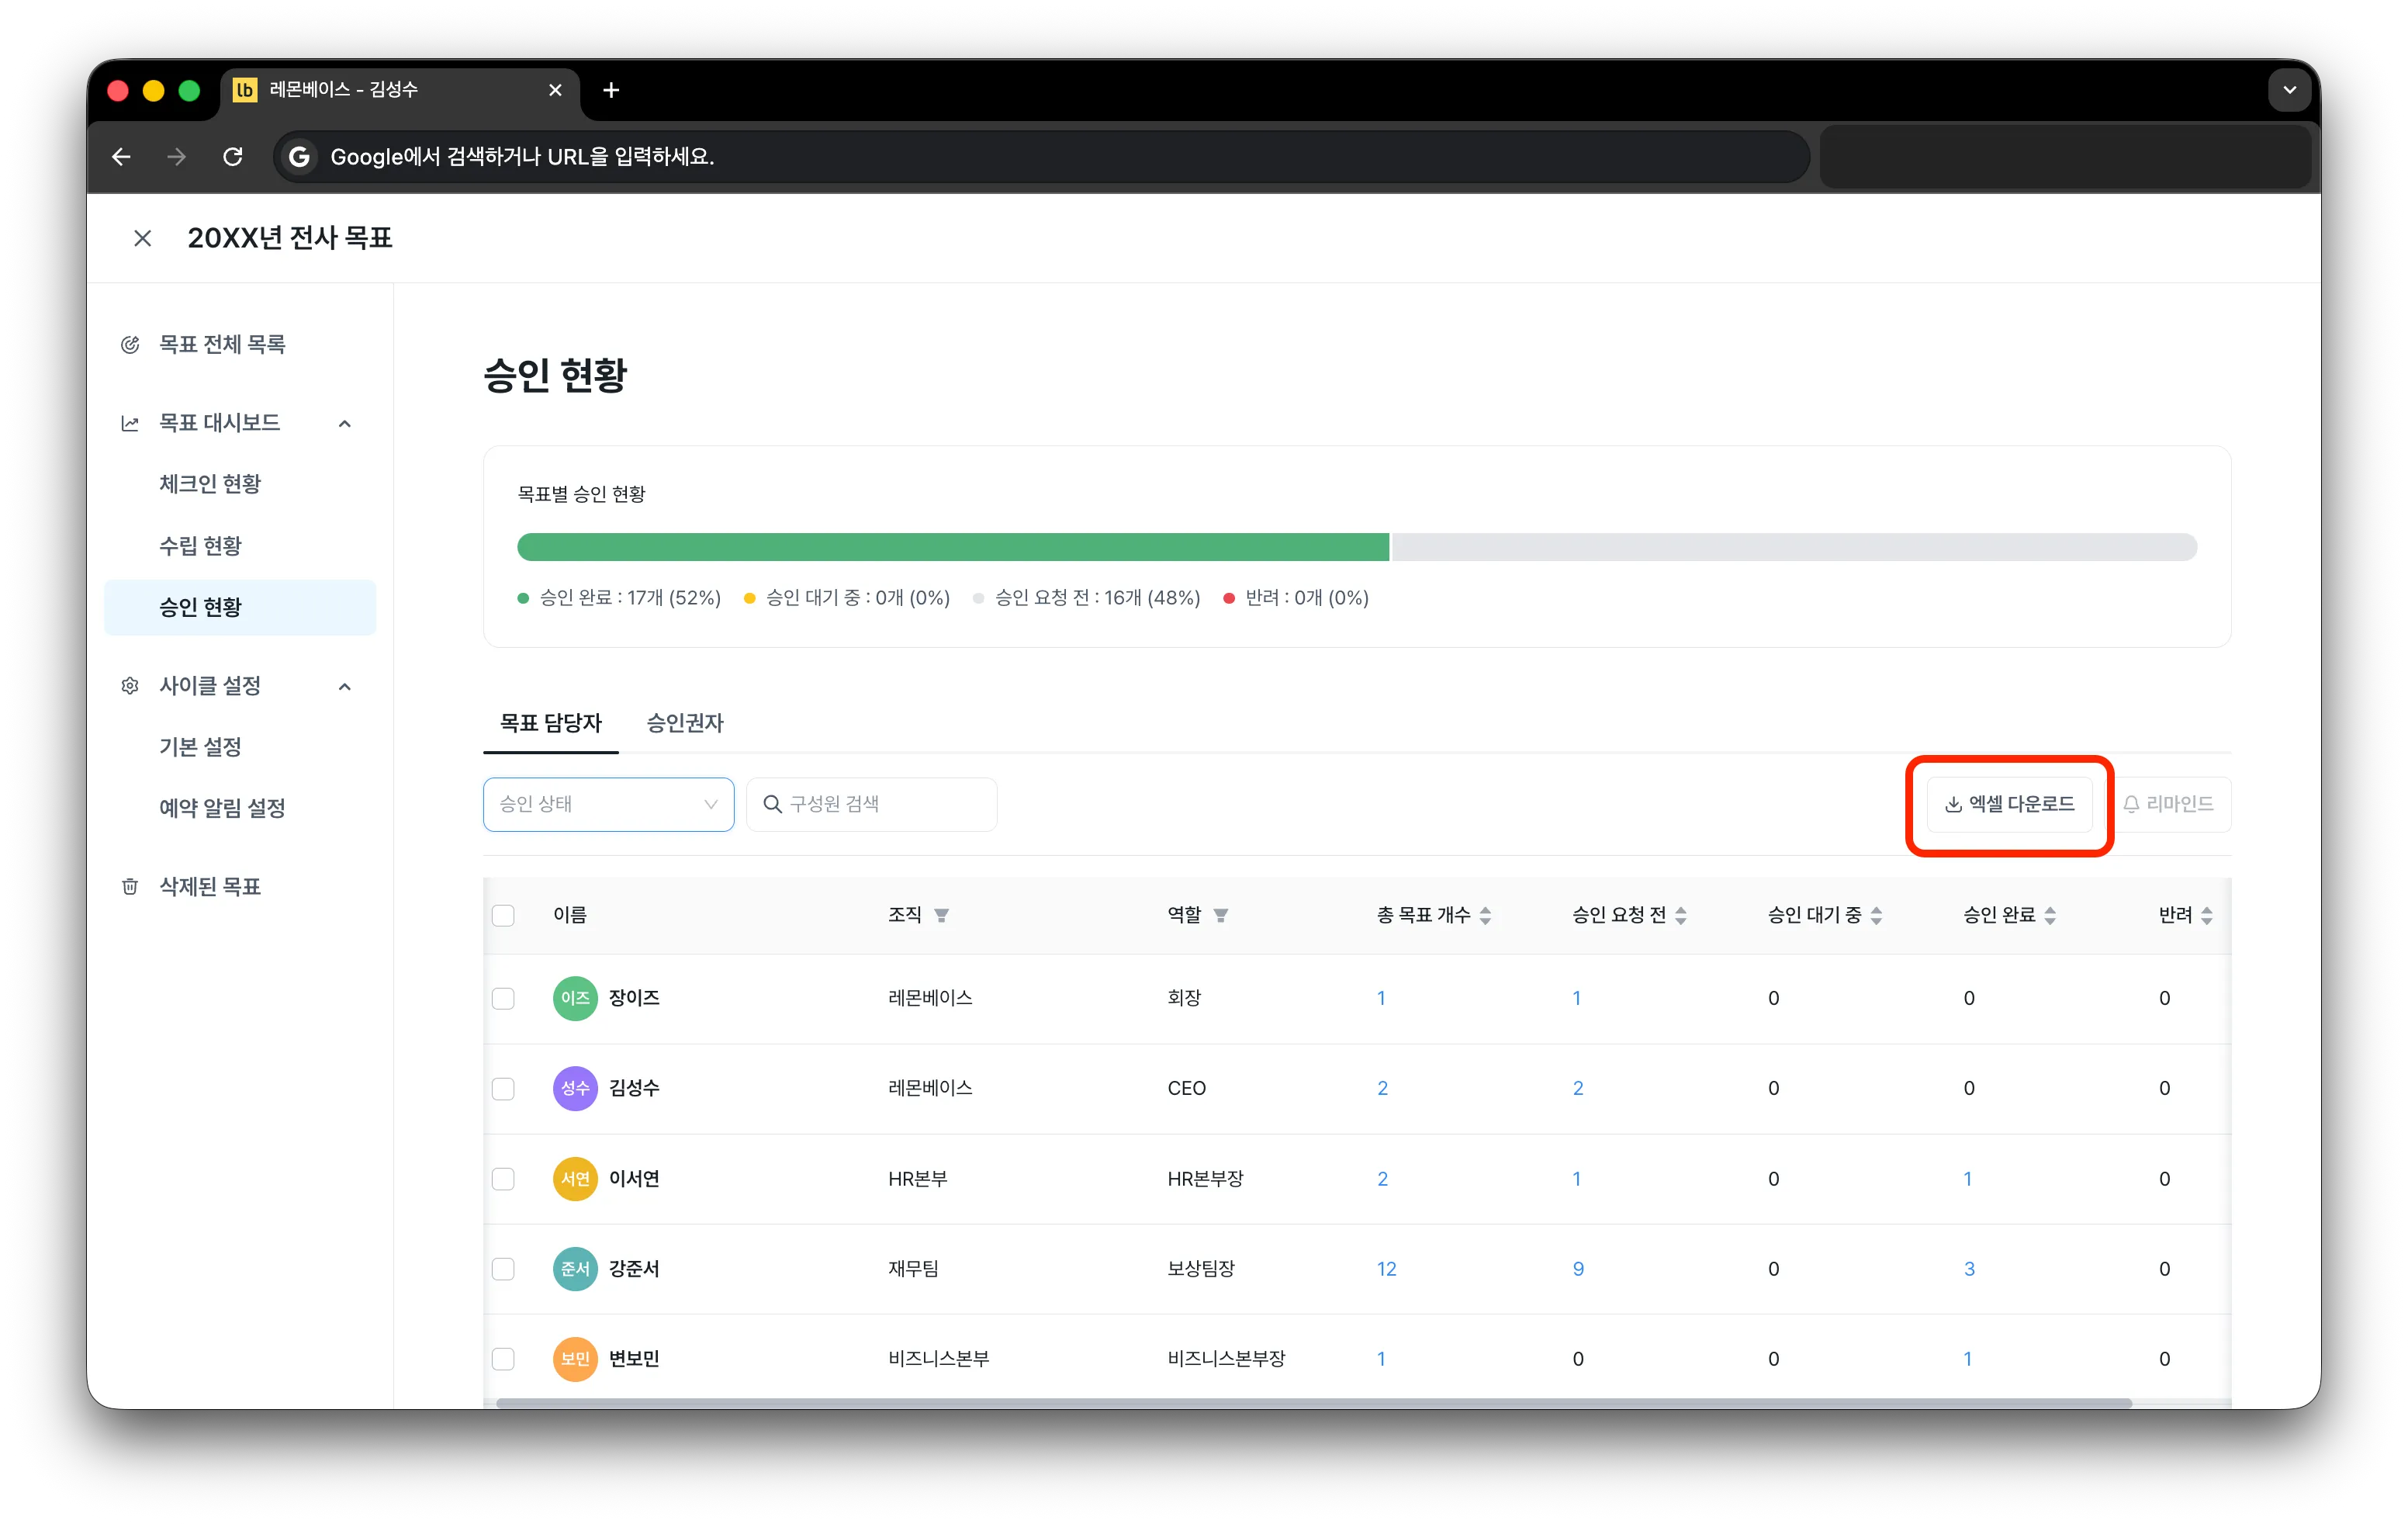Screen dimensions: 2408x1524
Task: Open 수립 현황 in sidebar
Action: coord(200,546)
